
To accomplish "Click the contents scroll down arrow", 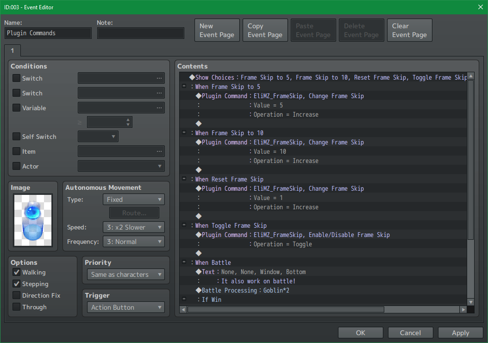I will tap(470, 302).
